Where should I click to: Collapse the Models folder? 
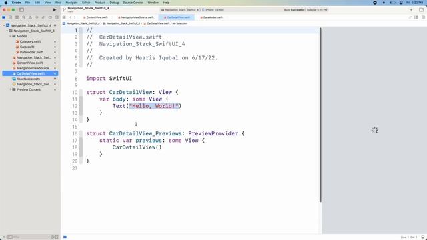(11, 36)
